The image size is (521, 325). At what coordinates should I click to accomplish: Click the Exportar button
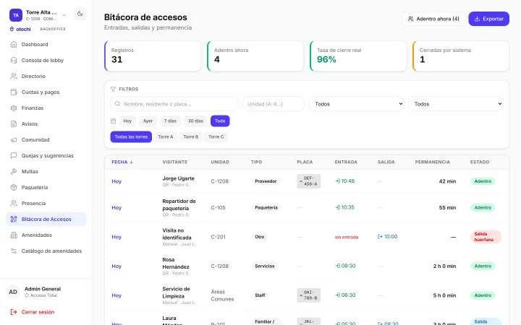click(x=488, y=19)
